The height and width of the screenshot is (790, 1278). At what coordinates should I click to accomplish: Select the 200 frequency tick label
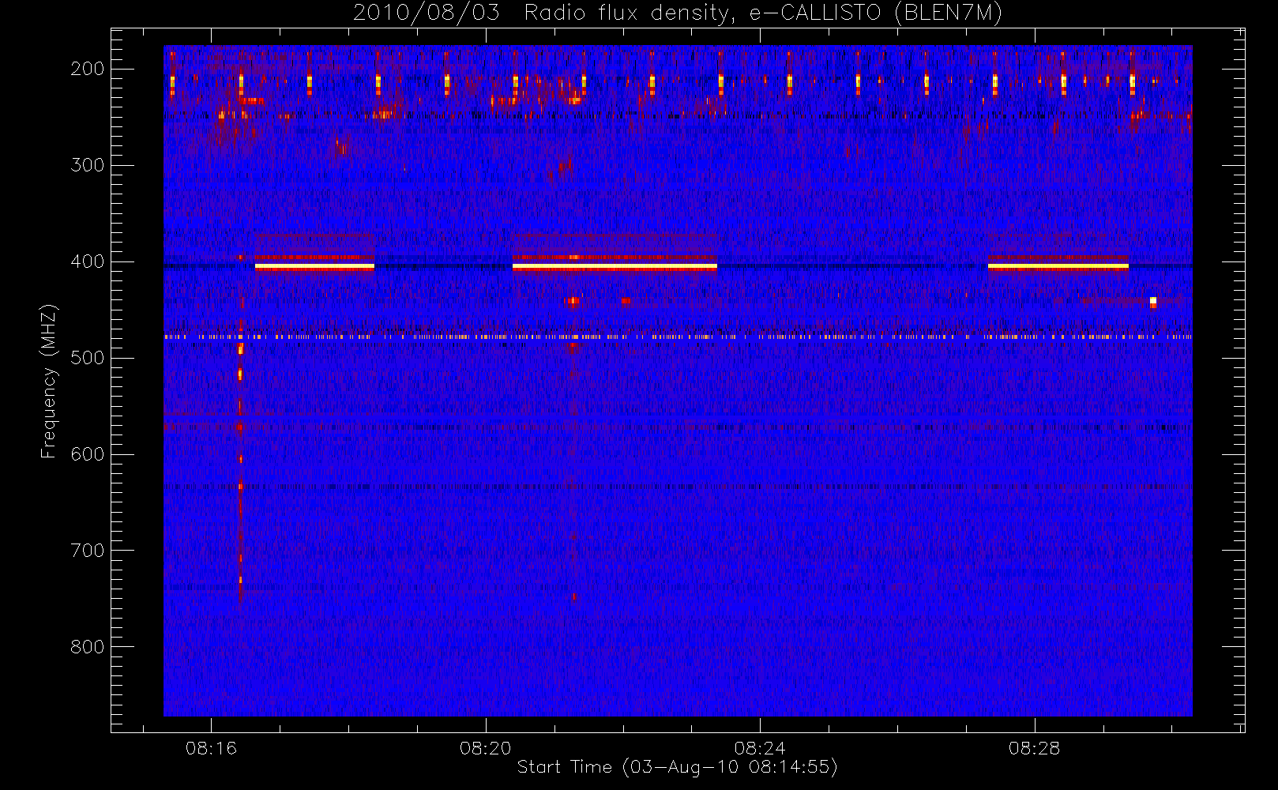point(88,69)
